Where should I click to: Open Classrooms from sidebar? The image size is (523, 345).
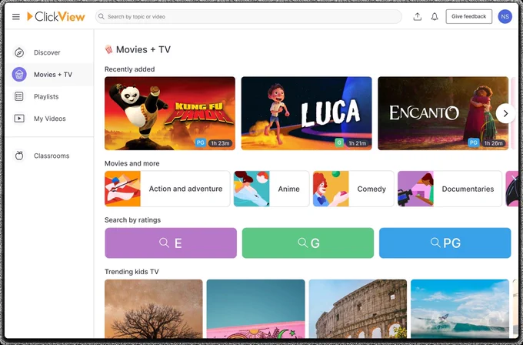(x=49, y=156)
